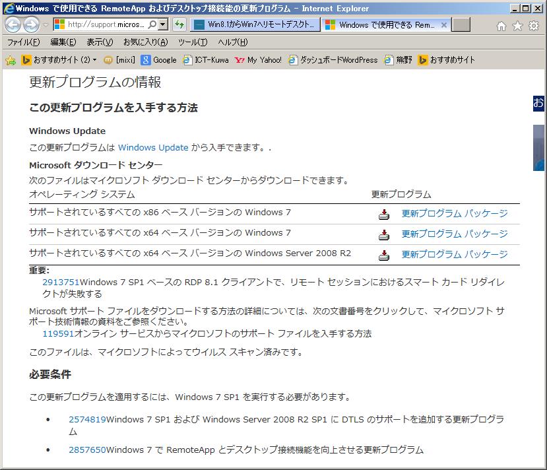Maximize the Internet Explorer window
This screenshot has height=470, width=547.
point(526,9)
